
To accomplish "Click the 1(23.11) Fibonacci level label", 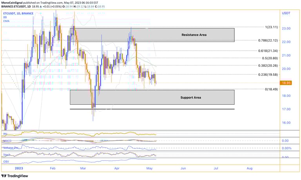I will (272, 27).
